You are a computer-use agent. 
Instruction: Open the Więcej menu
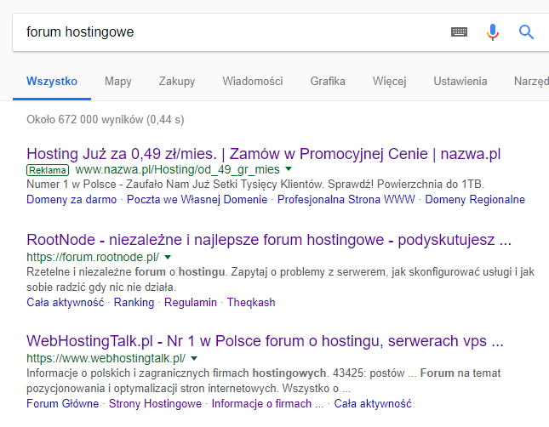[x=389, y=82]
